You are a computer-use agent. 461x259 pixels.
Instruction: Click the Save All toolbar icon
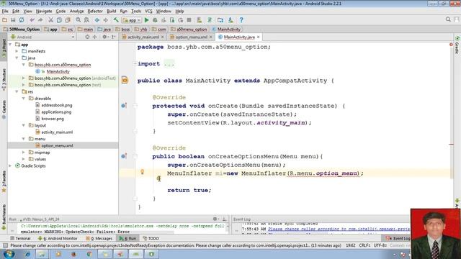[13, 20]
